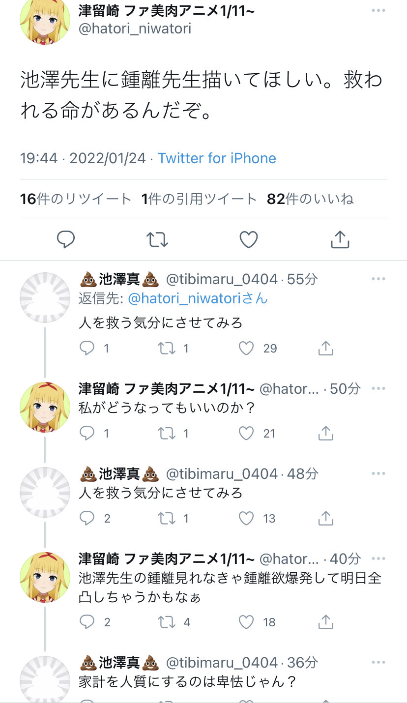The width and height of the screenshot is (407, 703).
Task: Open more options for the 50-minute-old reply
Action: pyautogui.click(x=378, y=388)
